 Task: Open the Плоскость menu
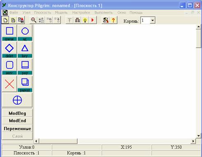click(x=42, y=13)
